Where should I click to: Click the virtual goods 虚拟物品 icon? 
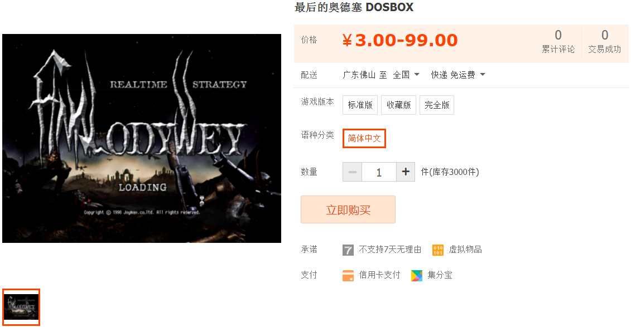(x=438, y=250)
